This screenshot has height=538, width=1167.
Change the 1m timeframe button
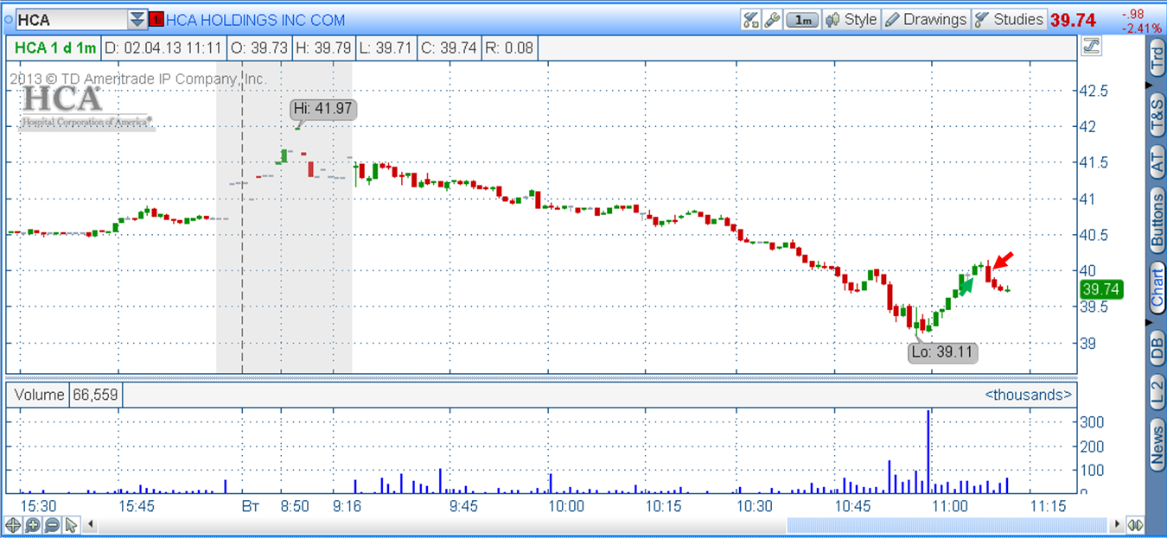pyautogui.click(x=803, y=20)
